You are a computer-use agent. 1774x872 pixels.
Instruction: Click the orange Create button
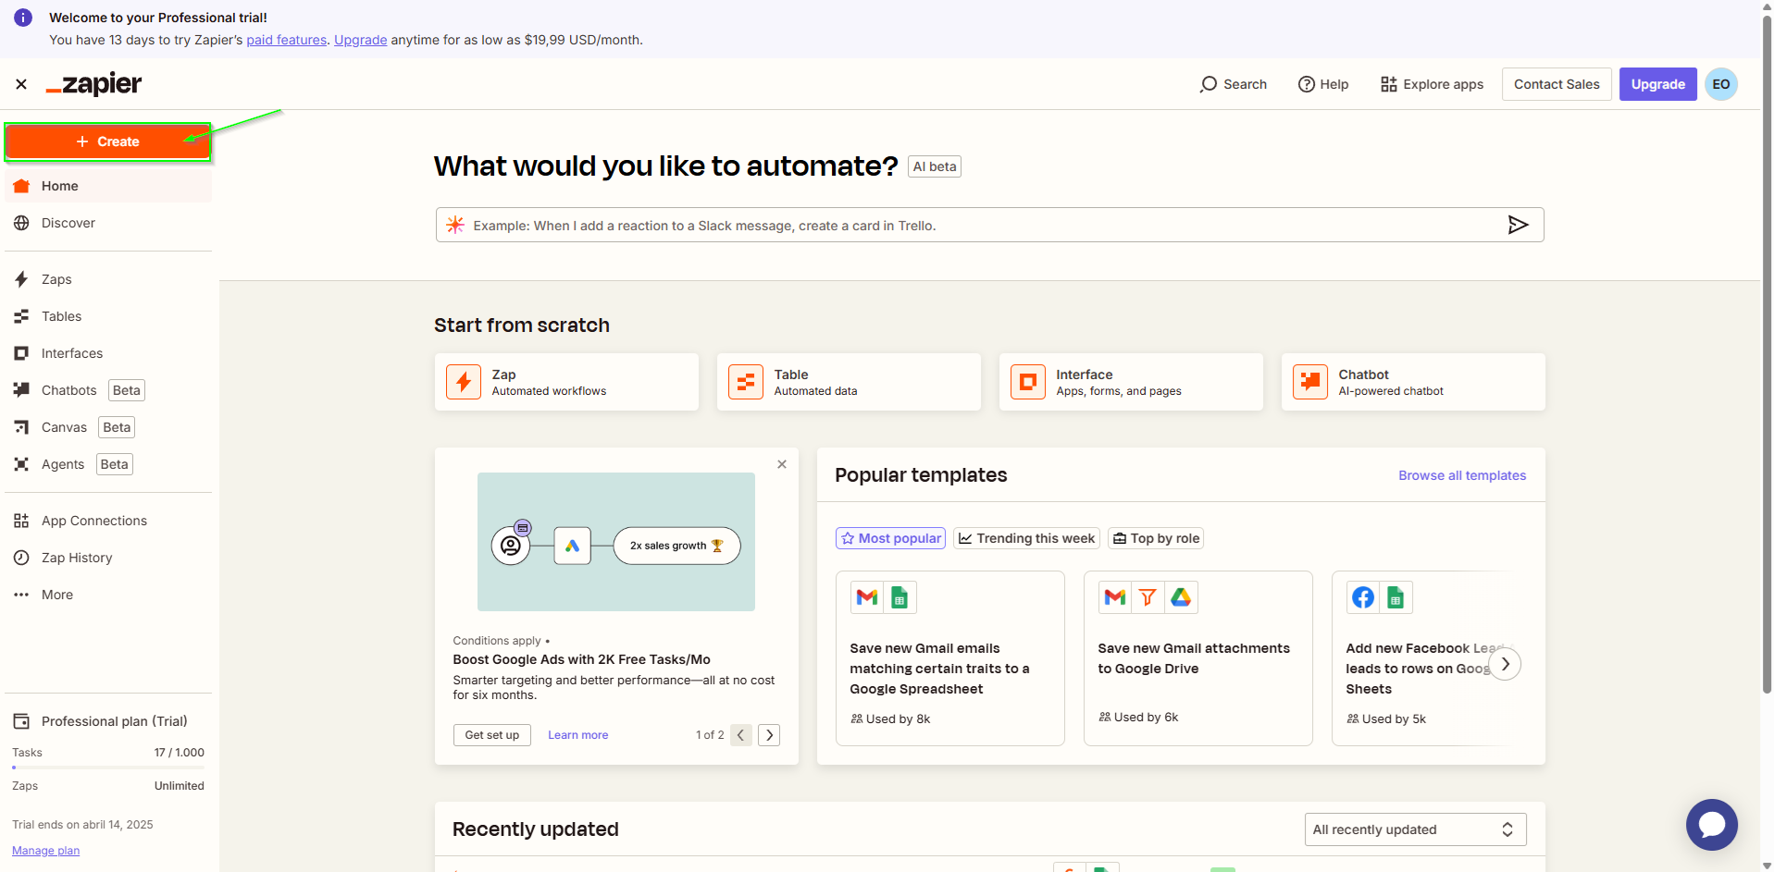click(x=107, y=141)
